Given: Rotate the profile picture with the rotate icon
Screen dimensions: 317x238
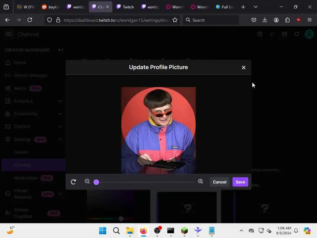Looking at the screenshot, I should [73, 182].
